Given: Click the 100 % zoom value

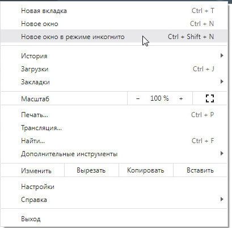Looking at the screenshot, I should [x=159, y=98].
